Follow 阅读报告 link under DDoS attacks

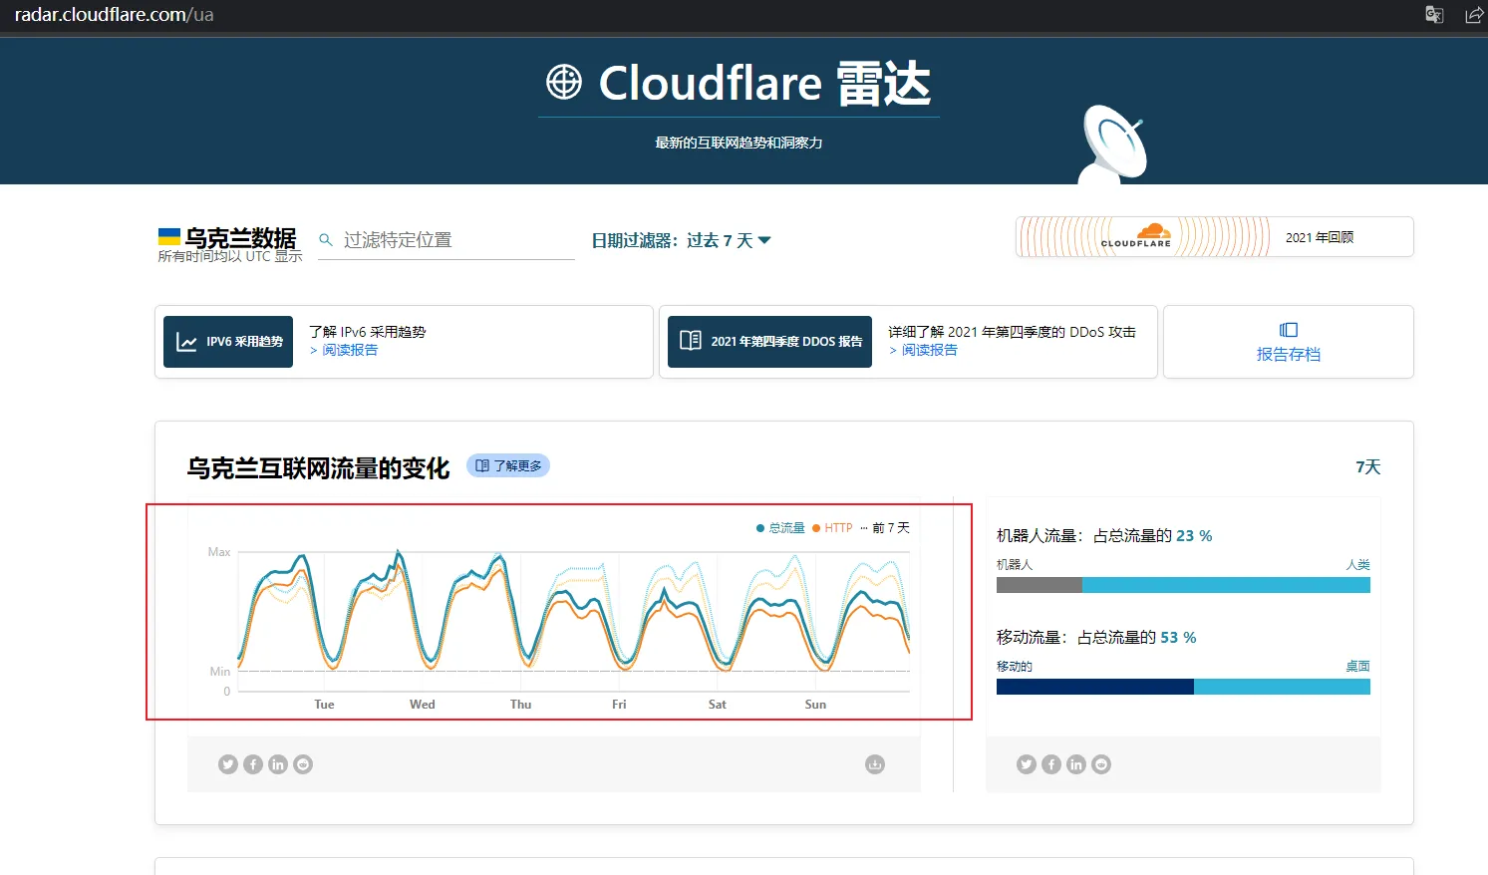pyautogui.click(x=923, y=350)
